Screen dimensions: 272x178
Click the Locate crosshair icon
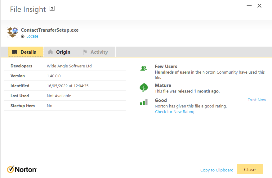tap(23, 36)
